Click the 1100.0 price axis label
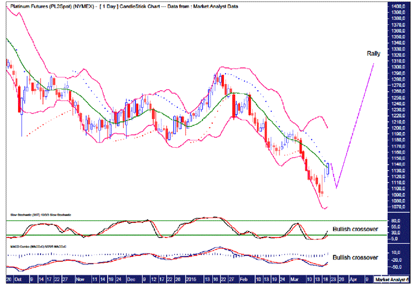 click(399, 189)
